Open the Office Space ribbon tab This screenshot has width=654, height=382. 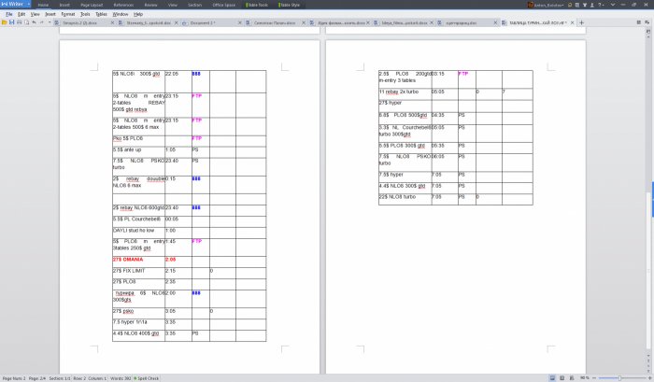point(223,5)
